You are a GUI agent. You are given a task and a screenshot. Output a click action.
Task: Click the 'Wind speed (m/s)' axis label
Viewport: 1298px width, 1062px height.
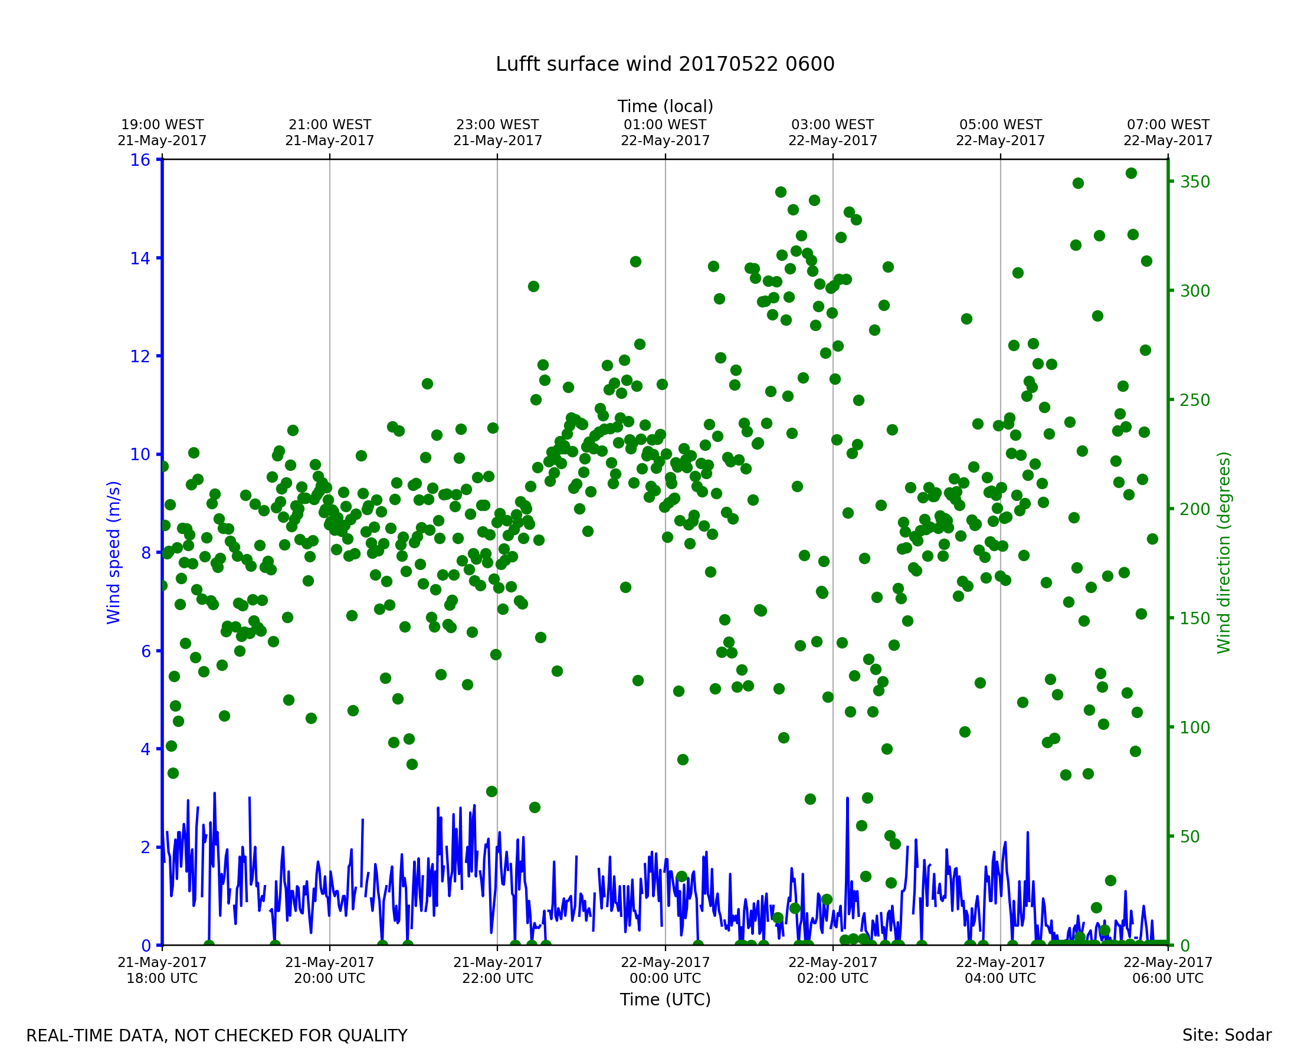coord(114,552)
